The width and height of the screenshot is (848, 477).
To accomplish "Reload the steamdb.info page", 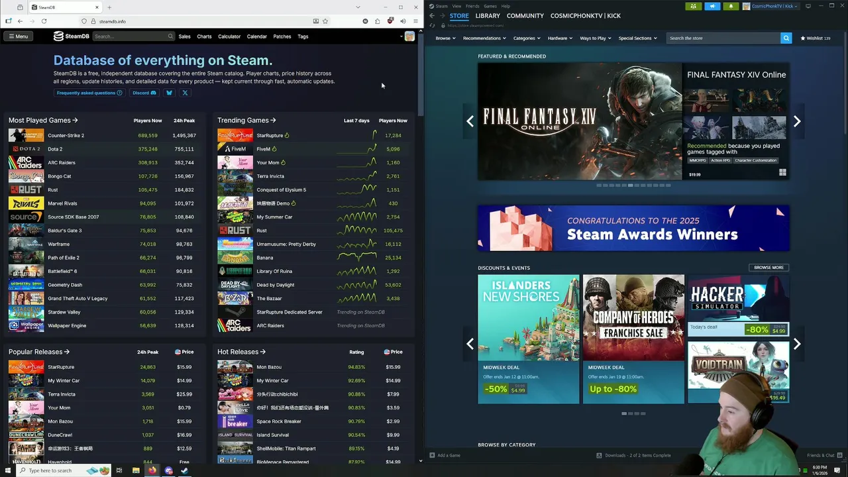I will [x=44, y=21].
